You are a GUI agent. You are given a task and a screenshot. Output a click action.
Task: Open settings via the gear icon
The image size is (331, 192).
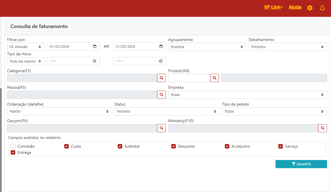point(310,8)
